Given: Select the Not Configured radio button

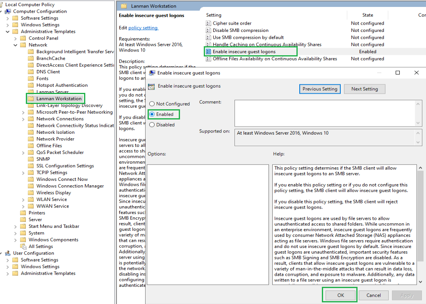Looking at the screenshot, I should [x=152, y=104].
